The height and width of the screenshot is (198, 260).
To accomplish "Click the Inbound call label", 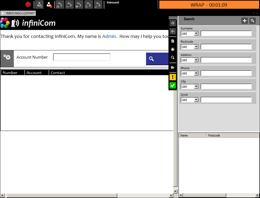I will tap(113, 2).
